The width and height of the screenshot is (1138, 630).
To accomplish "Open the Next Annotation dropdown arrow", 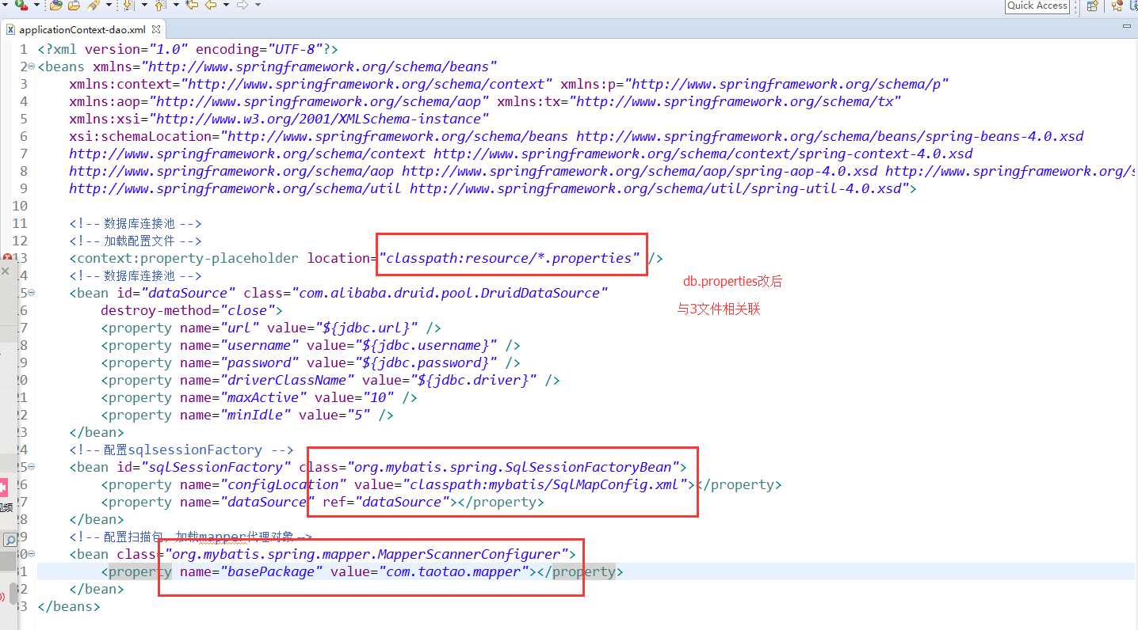I will 144,5.
